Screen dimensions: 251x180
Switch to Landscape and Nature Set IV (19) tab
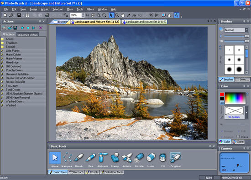[x=144, y=22]
